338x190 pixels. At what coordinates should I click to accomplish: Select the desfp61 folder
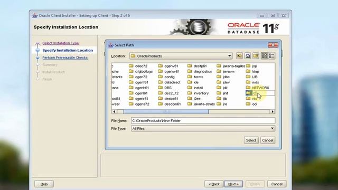198,66
